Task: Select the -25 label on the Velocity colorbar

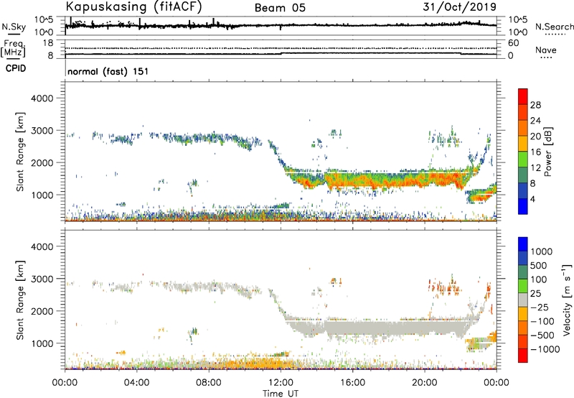Action: (540, 307)
